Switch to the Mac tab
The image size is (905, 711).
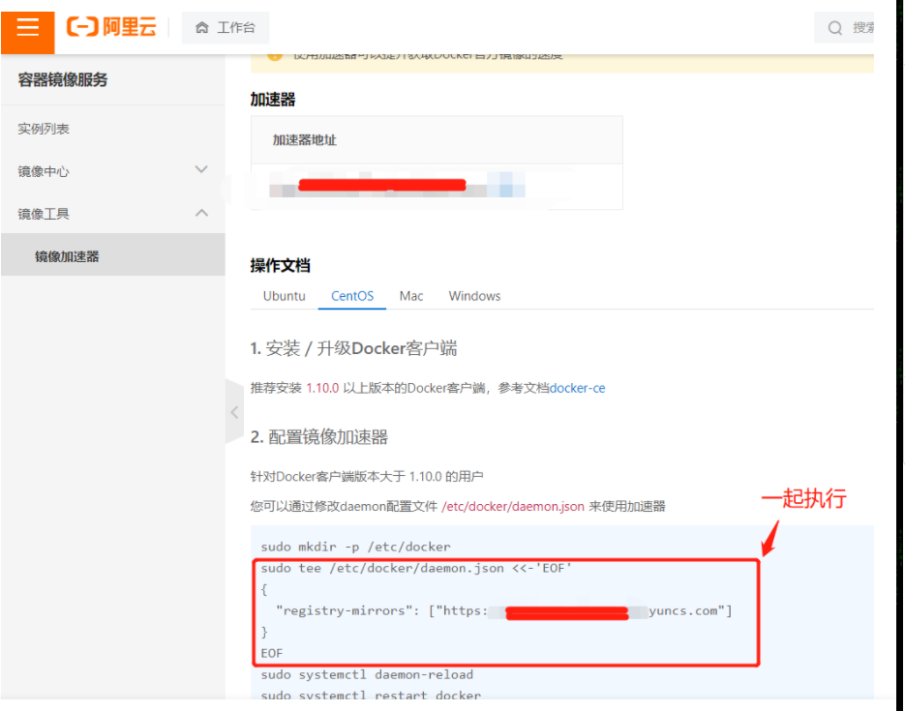coord(411,296)
